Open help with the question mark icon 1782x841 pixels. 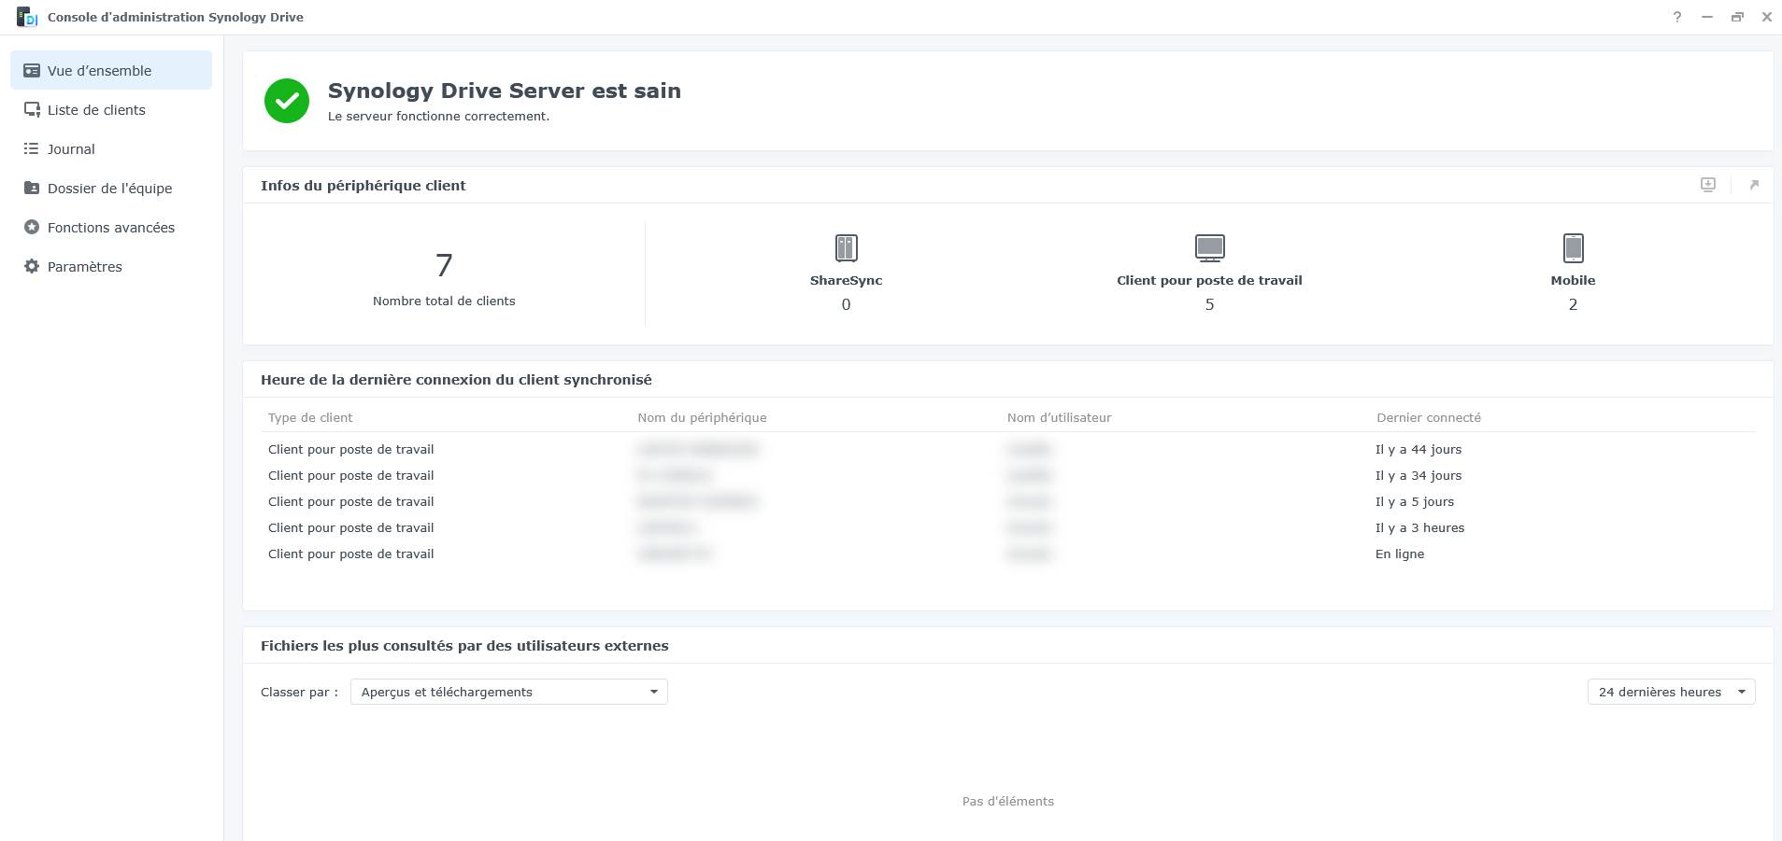1677,17
